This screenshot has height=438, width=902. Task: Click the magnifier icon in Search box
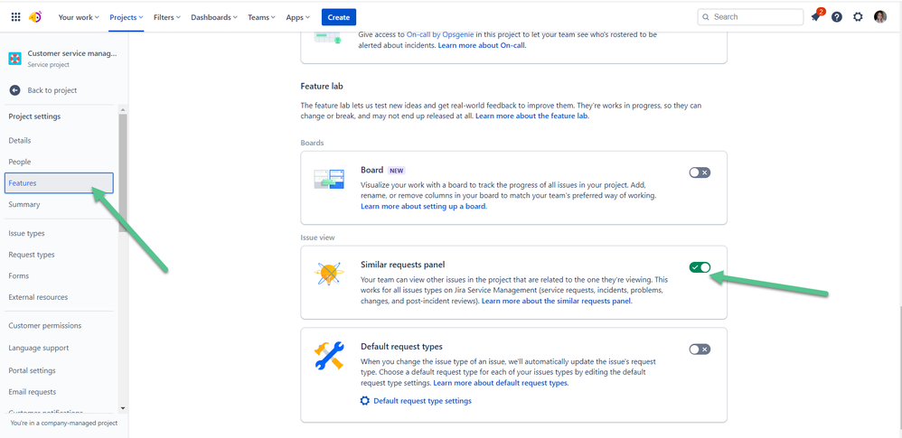(706, 17)
